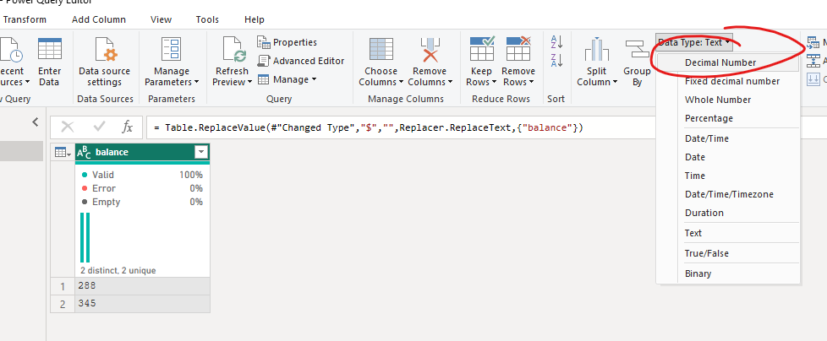Open the Transform ribbon tab
The width and height of the screenshot is (827, 341).
(25, 19)
